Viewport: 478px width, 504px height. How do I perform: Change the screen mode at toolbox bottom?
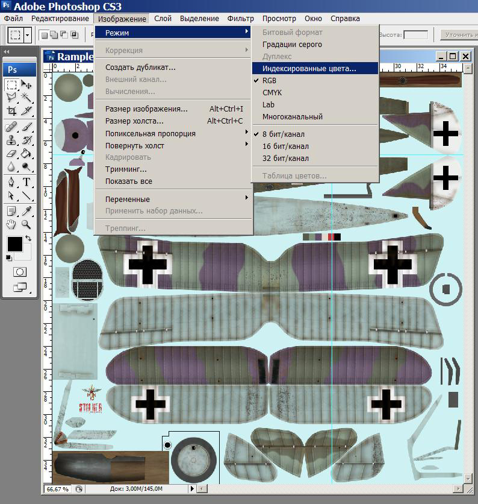pos(20,287)
